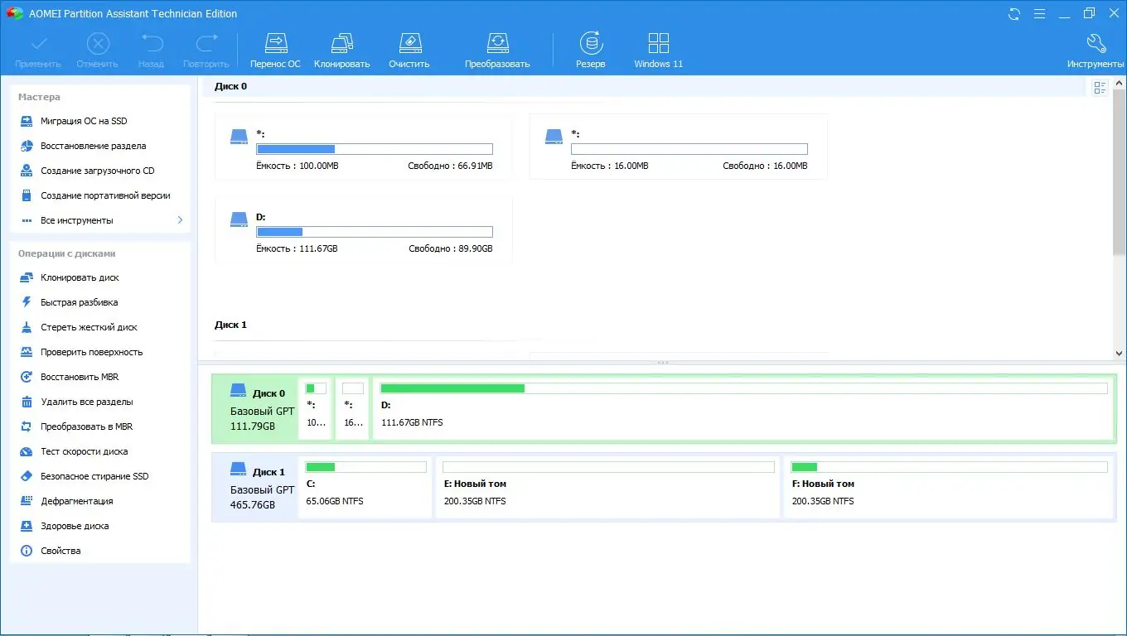Viewport: 1127px width, 636px height.
Task: Select the Очистить (Wipe) tool
Action: click(x=409, y=48)
